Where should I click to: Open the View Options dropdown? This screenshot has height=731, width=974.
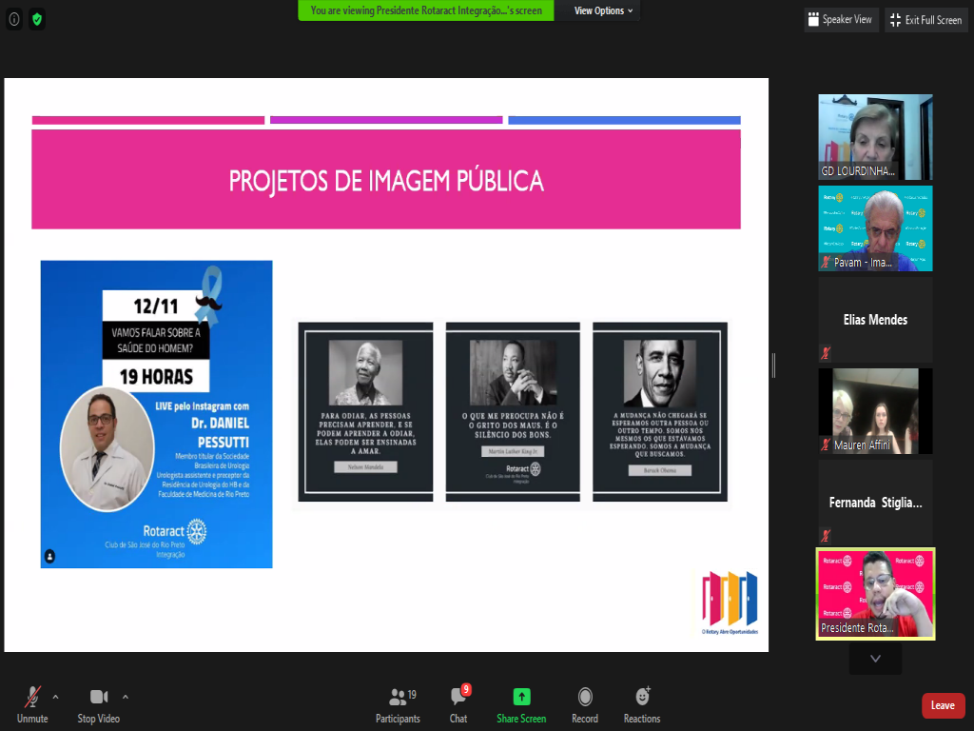coord(603,11)
